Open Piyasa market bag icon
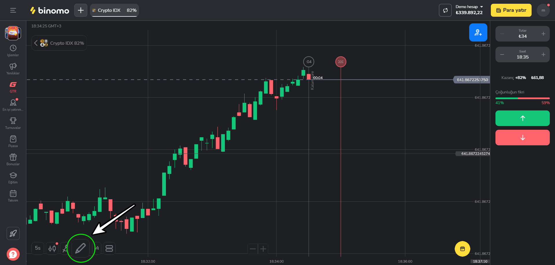 [13, 142]
